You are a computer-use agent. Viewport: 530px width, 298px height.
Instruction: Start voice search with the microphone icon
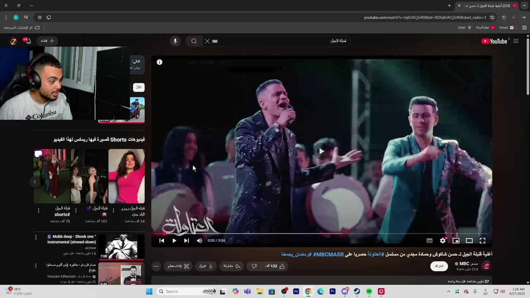(175, 41)
